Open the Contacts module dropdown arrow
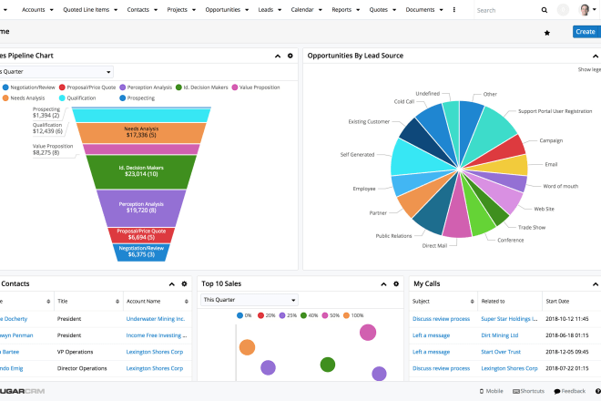 tap(156, 10)
